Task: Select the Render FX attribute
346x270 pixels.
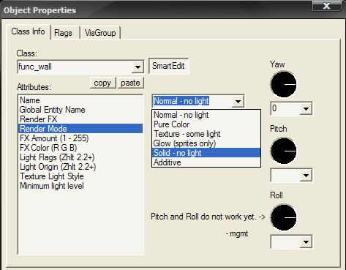Action: [x=80, y=119]
